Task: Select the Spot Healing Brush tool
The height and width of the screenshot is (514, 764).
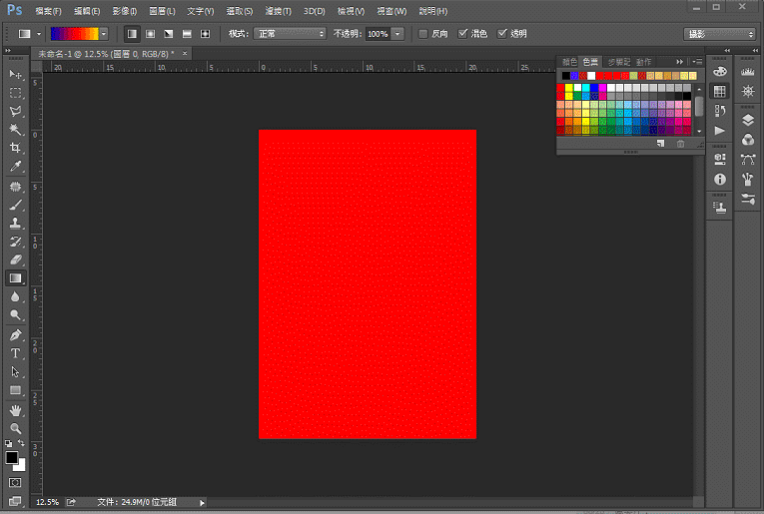Action: point(15,187)
